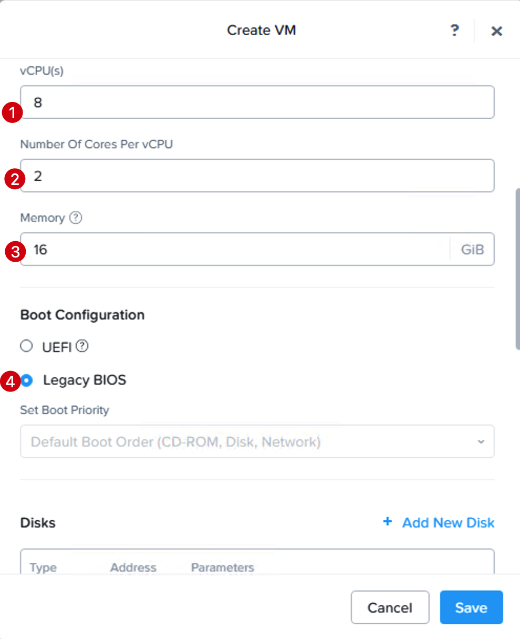Screen dimensions: 520x639
Task: Save the new VM configuration
Action: (x=471, y=607)
